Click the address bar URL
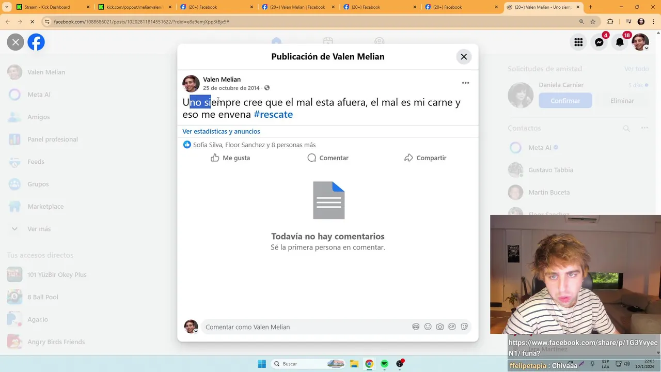The height and width of the screenshot is (372, 661). (141, 22)
